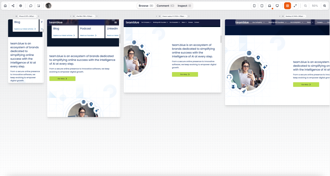Enter fullscreen with expand arrows icon
Viewport: 330px width, 176px height.
295,6
